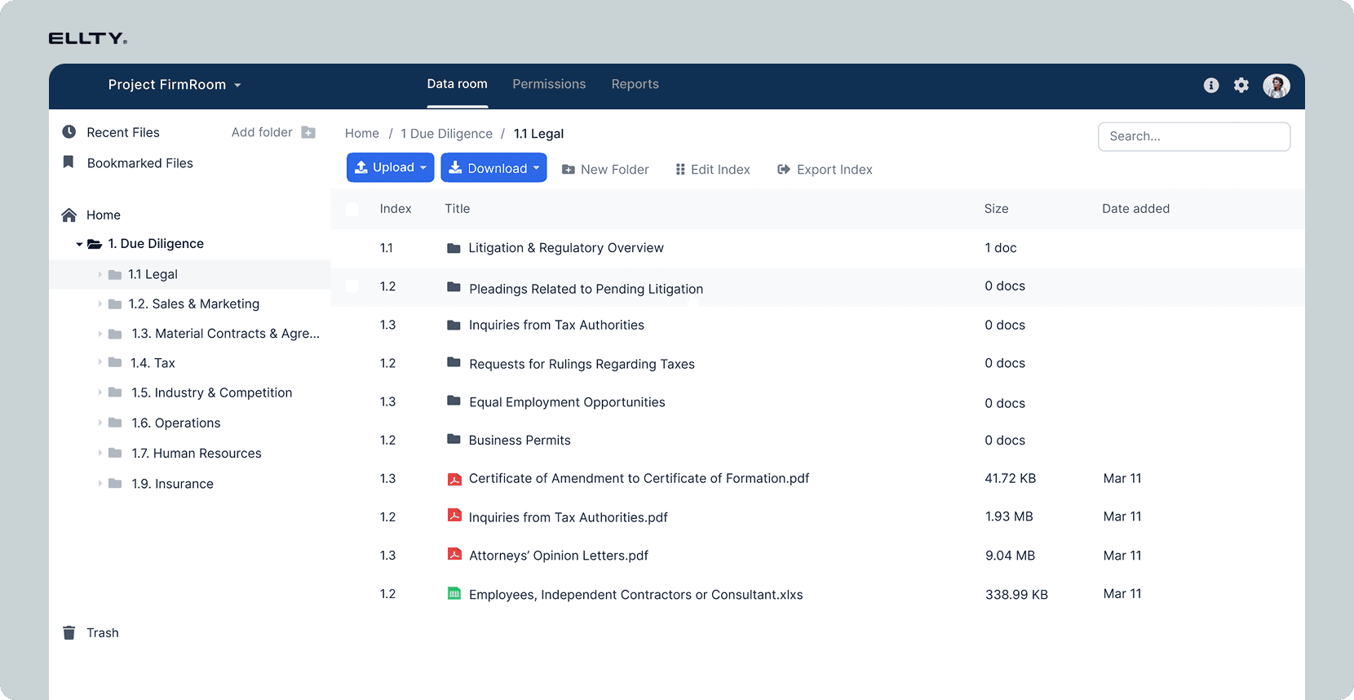Image resolution: width=1354 pixels, height=700 pixels.
Task: Click the Excel icon for Employees file
Action: tap(454, 594)
